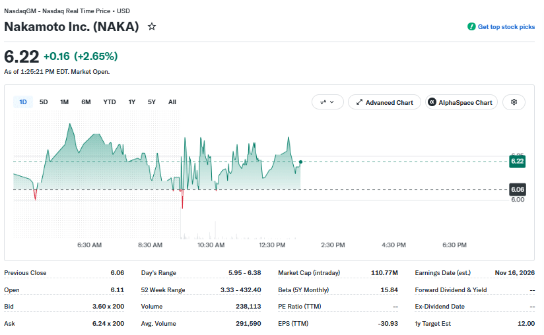This screenshot has width=544, height=335.
Task: Click the 2:30 PM axis label
Action: (333, 245)
